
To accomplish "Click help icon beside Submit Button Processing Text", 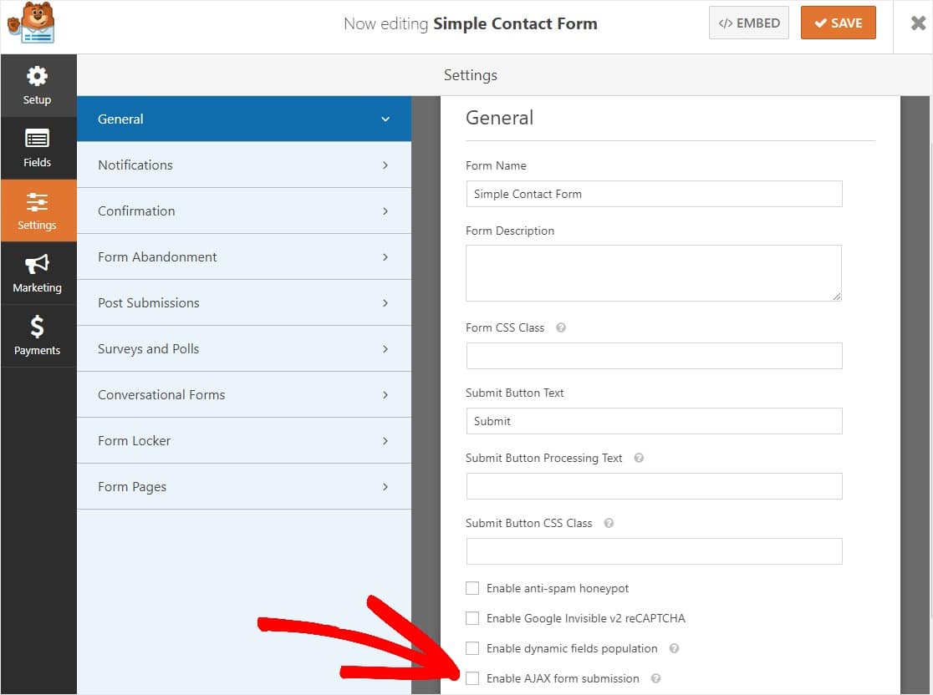I will click(639, 458).
